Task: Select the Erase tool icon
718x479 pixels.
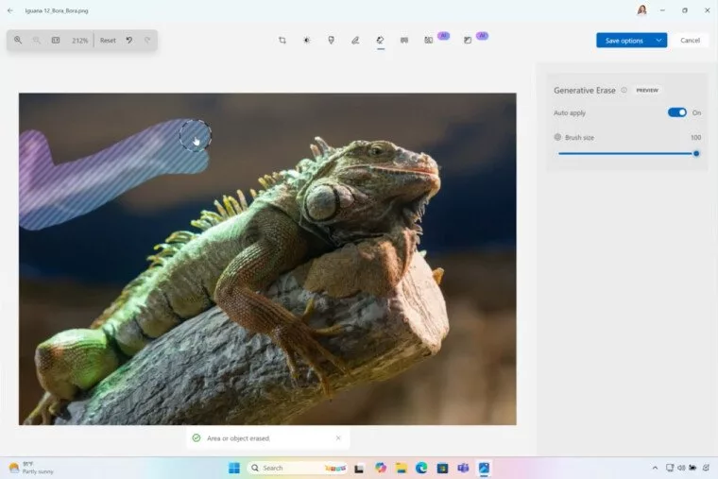Action: [380, 41]
